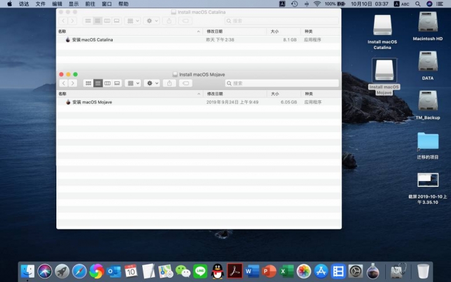Open the Trash in the Dock

[x=423, y=271]
